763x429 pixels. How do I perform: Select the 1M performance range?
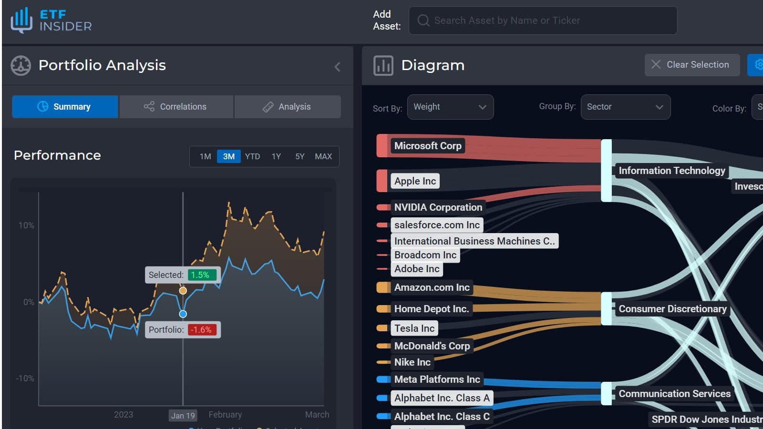tap(205, 156)
